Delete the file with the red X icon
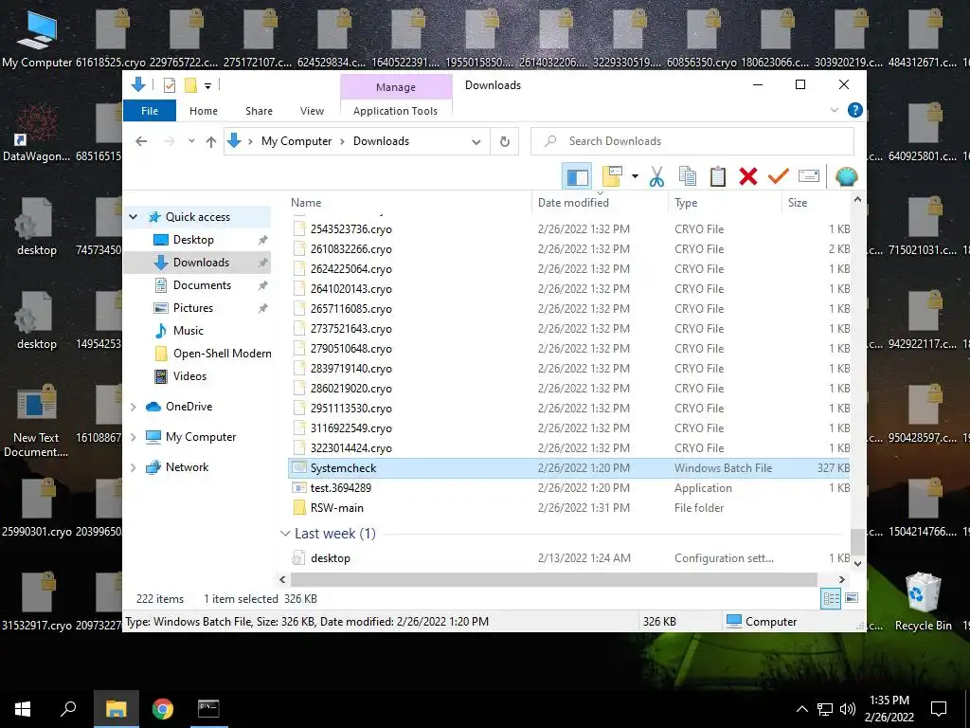The height and width of the screenshot is (728, 970). tap(748, 177)
